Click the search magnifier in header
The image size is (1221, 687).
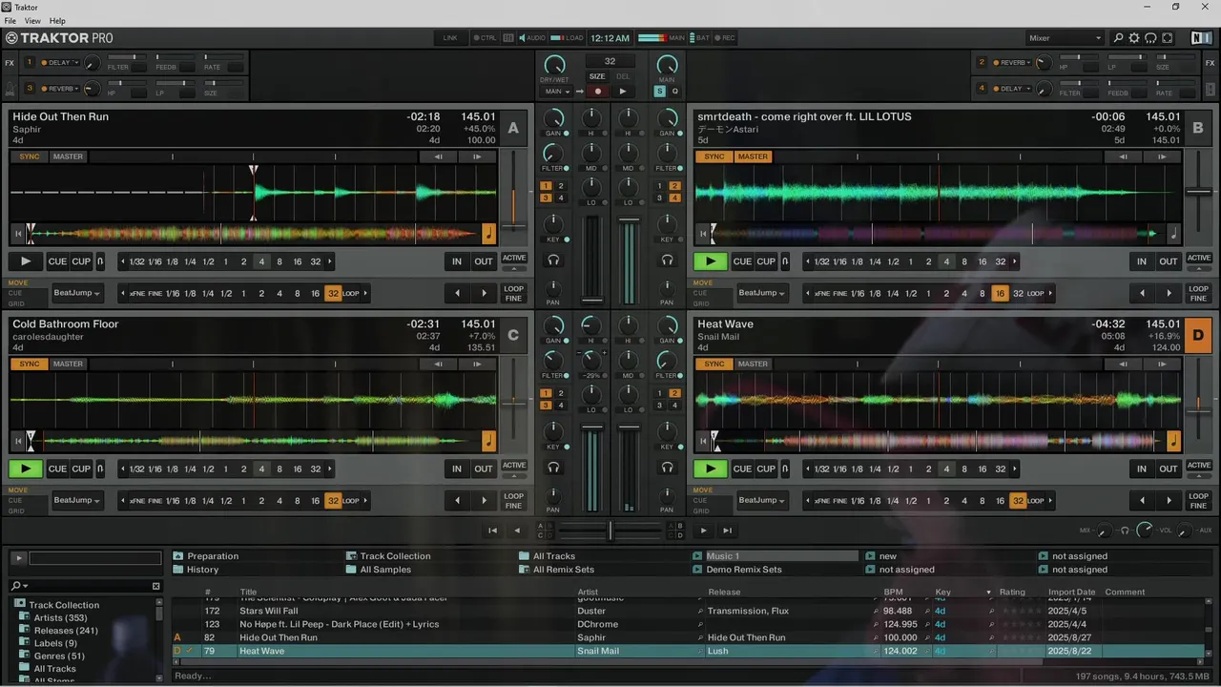click(x=1118, y=38)
